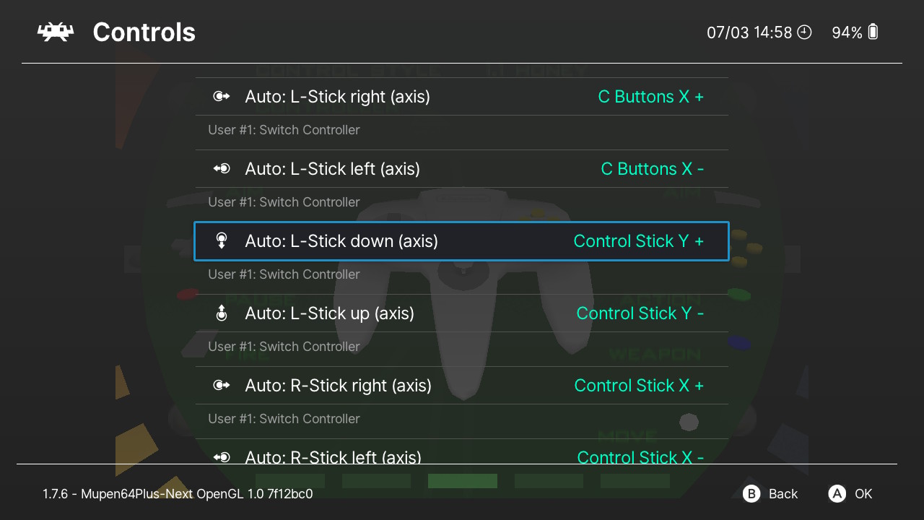The height and width of the screenshot is (520, 924).
Task: Open the Control Stick Y - mapping value
Action: (640, 313)
